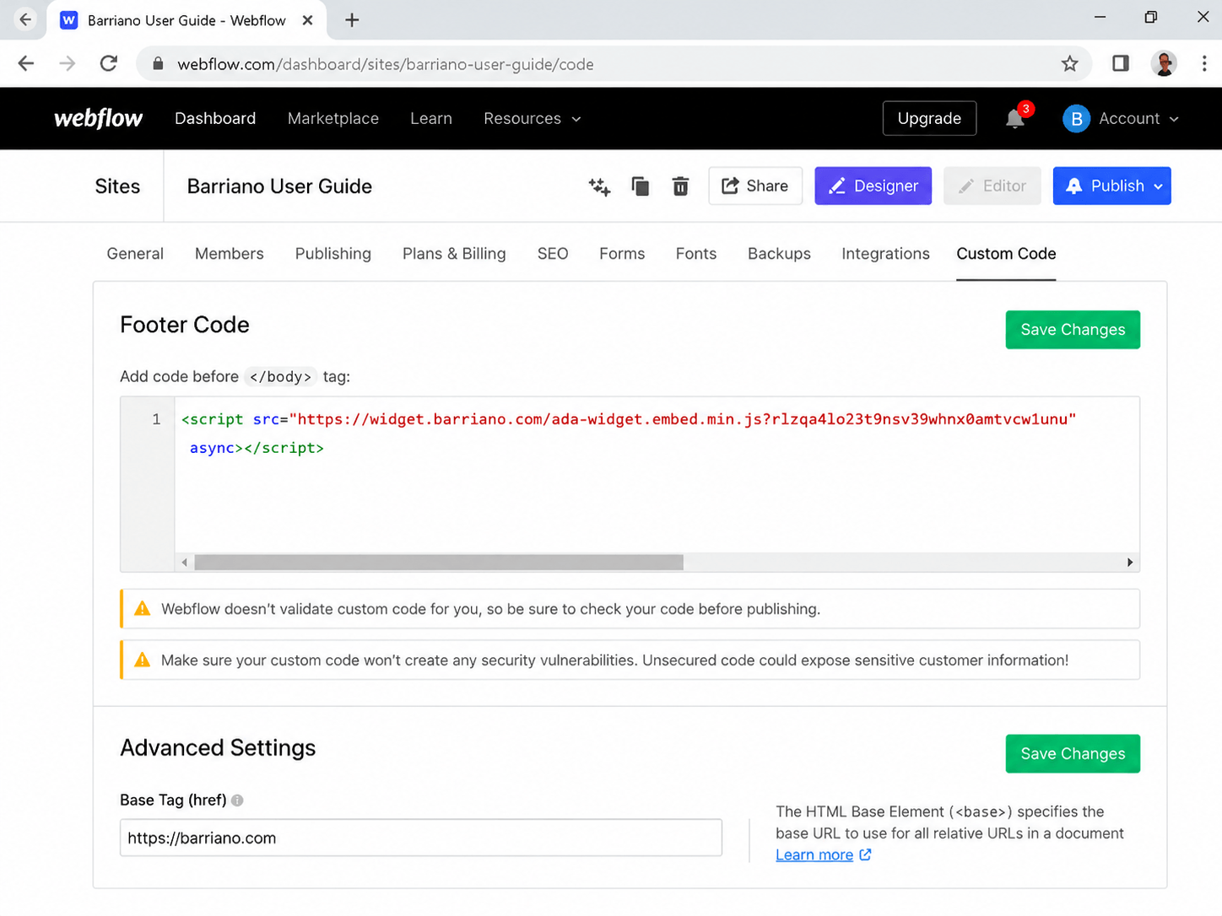Open the Designer

(x=873, y=186)
